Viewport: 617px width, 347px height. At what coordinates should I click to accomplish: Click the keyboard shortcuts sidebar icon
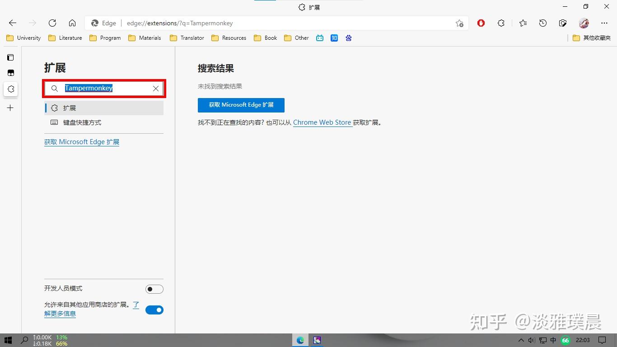(x=54, y=122)
